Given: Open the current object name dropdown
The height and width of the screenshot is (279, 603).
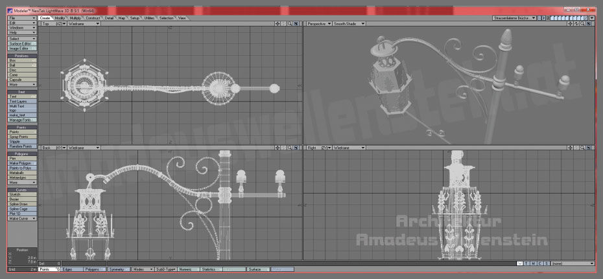Looking at the screenshot, I should click(x=514, y=18).
